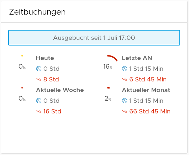This screenshot has height=155, width=189.
Task: Click red down-trend arrow beside 16 Std
Action: (39, 111)
